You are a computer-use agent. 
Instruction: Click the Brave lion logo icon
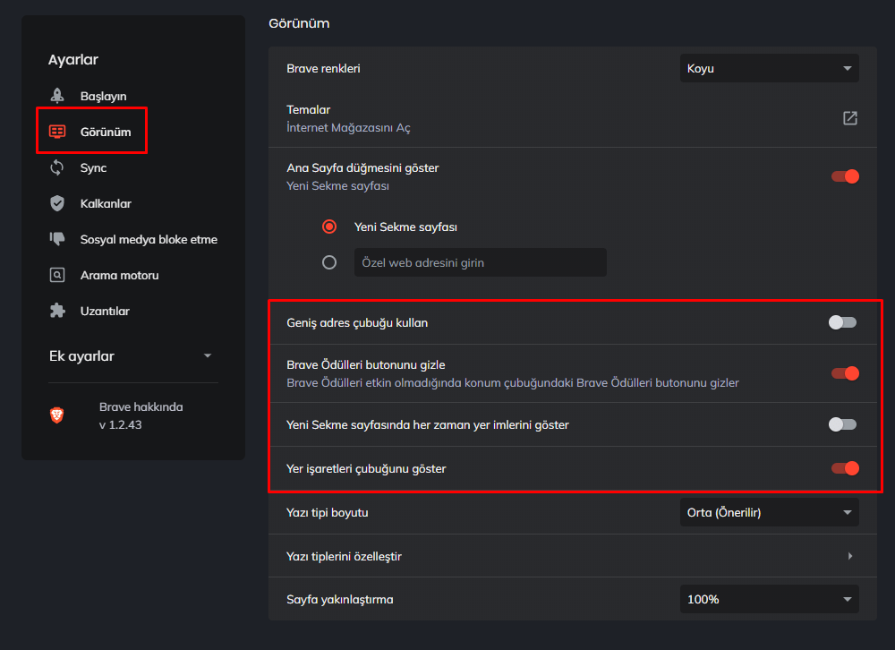(x=57, y=415)
